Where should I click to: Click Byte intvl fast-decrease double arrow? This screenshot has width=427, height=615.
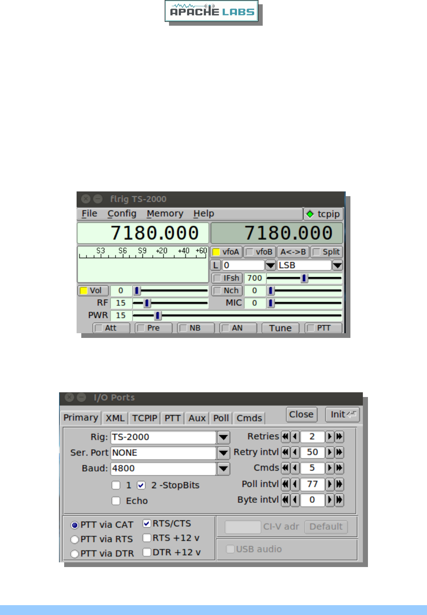click(x=285, y=500)
